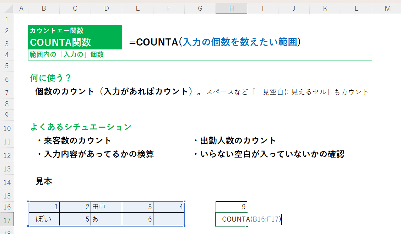The image size is (401, 234).
Task: Click cell E16 containing 3
Action: 137,207
